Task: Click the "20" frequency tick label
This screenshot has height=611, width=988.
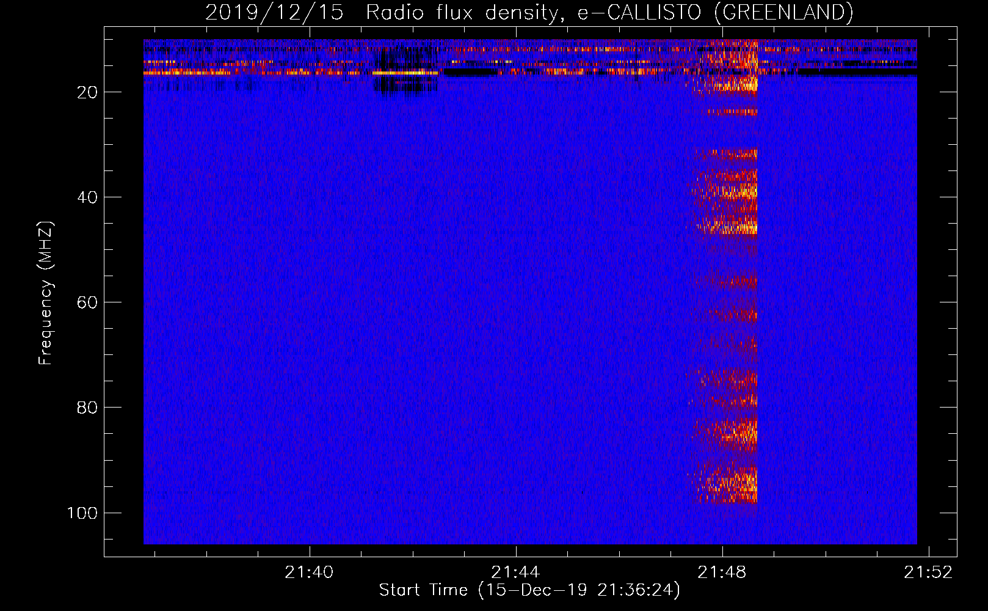Action: point(87,92)
